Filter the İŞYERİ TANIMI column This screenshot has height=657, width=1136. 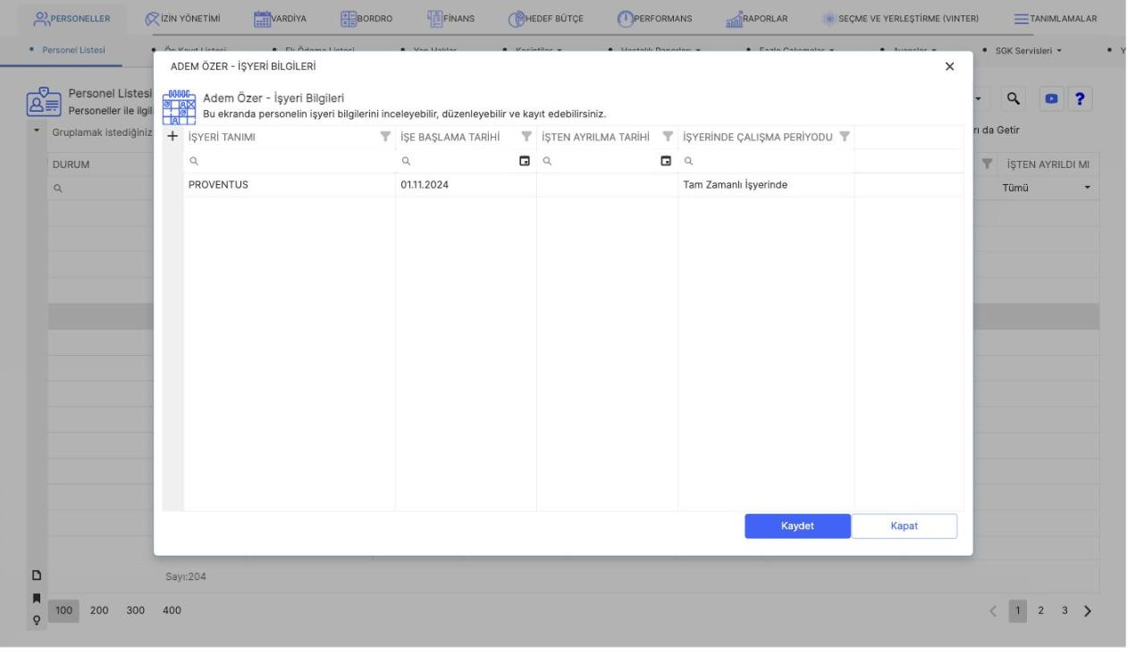coord(385,137)
